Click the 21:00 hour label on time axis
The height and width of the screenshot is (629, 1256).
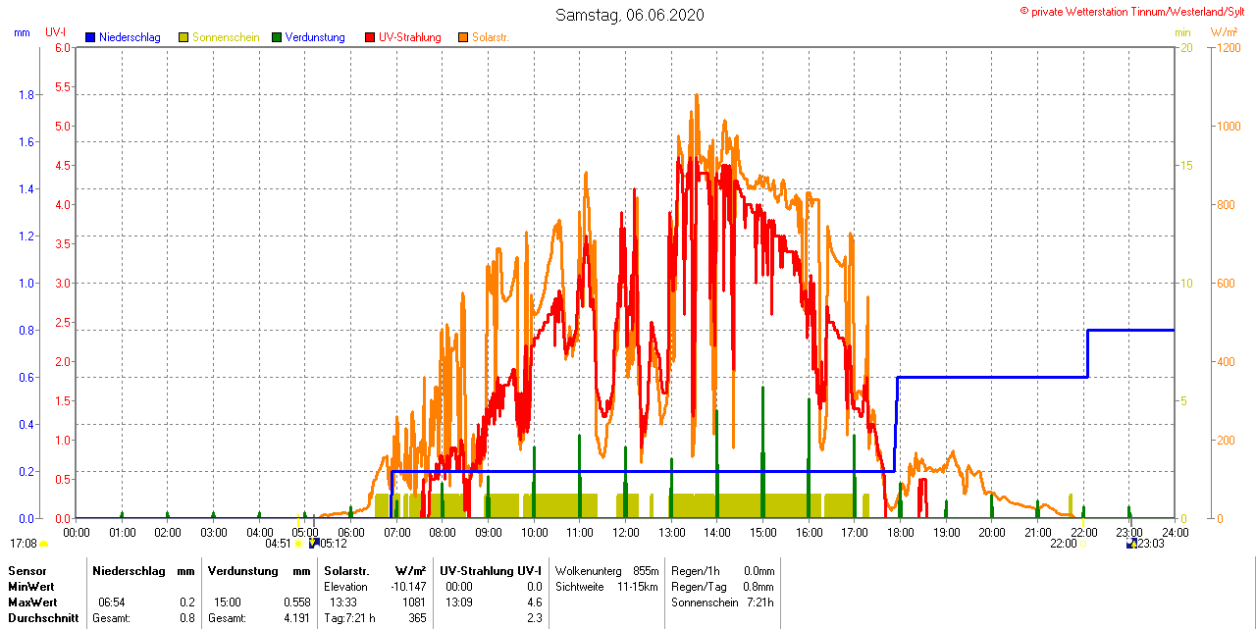(1038, 532)
